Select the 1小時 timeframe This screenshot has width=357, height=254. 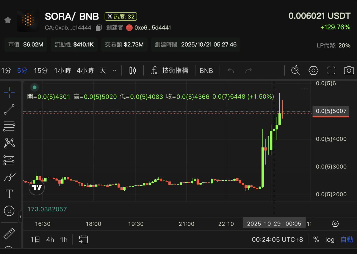[62, 71]
